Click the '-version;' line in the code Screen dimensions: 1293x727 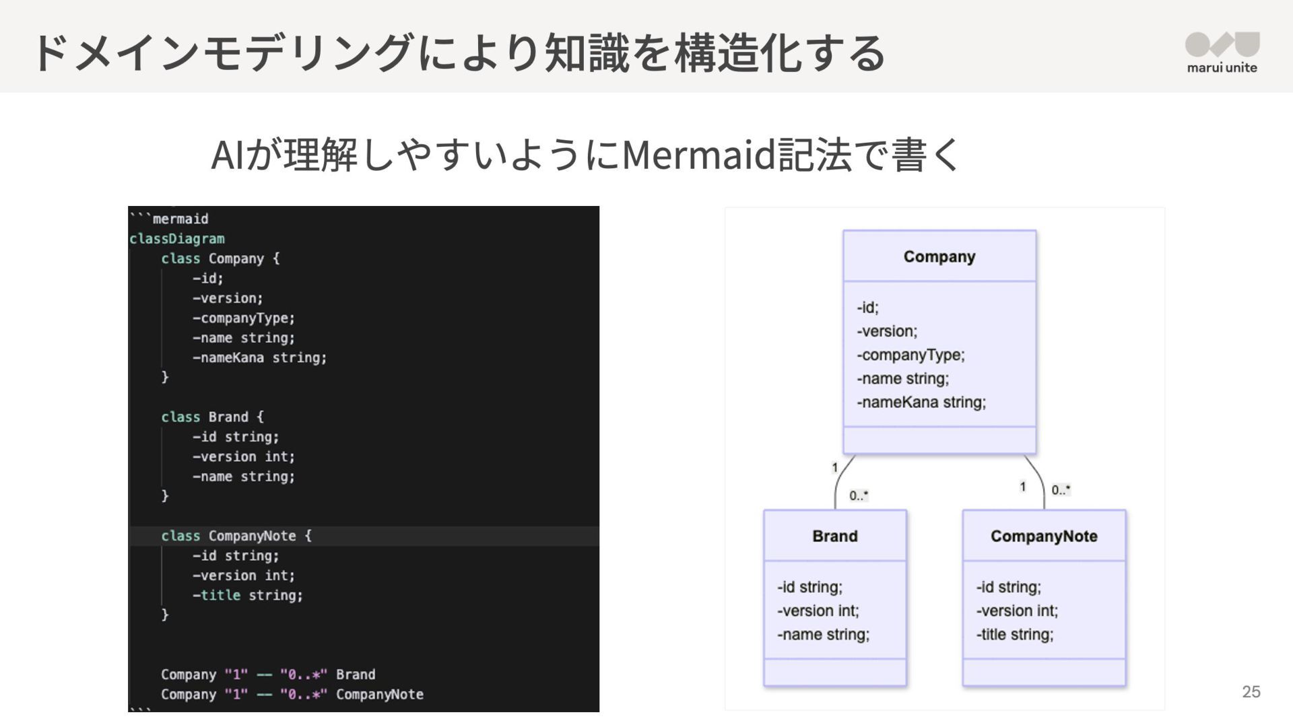click(x=228, y=298)
